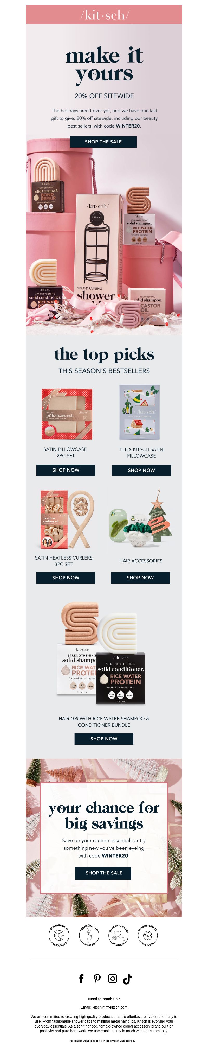Shop now for Elf x Kitsch Satin Pillowcase
Image resolution: width=208 pixels, height=1059 pixels.
(x=141, y=470)
